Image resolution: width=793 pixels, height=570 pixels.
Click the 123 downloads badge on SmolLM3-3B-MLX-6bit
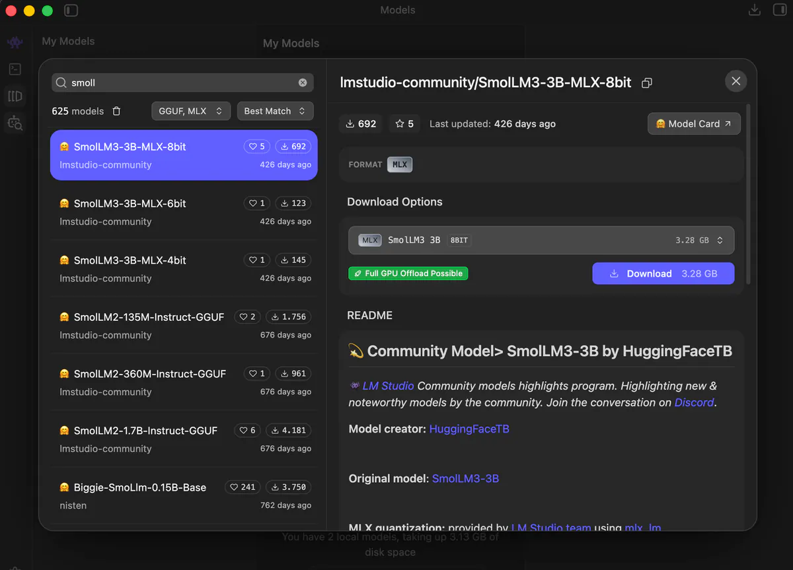click(293, 203)
